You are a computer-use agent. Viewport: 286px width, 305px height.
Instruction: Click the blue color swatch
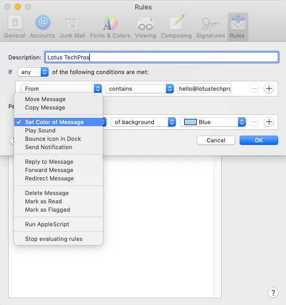[190, 122]
